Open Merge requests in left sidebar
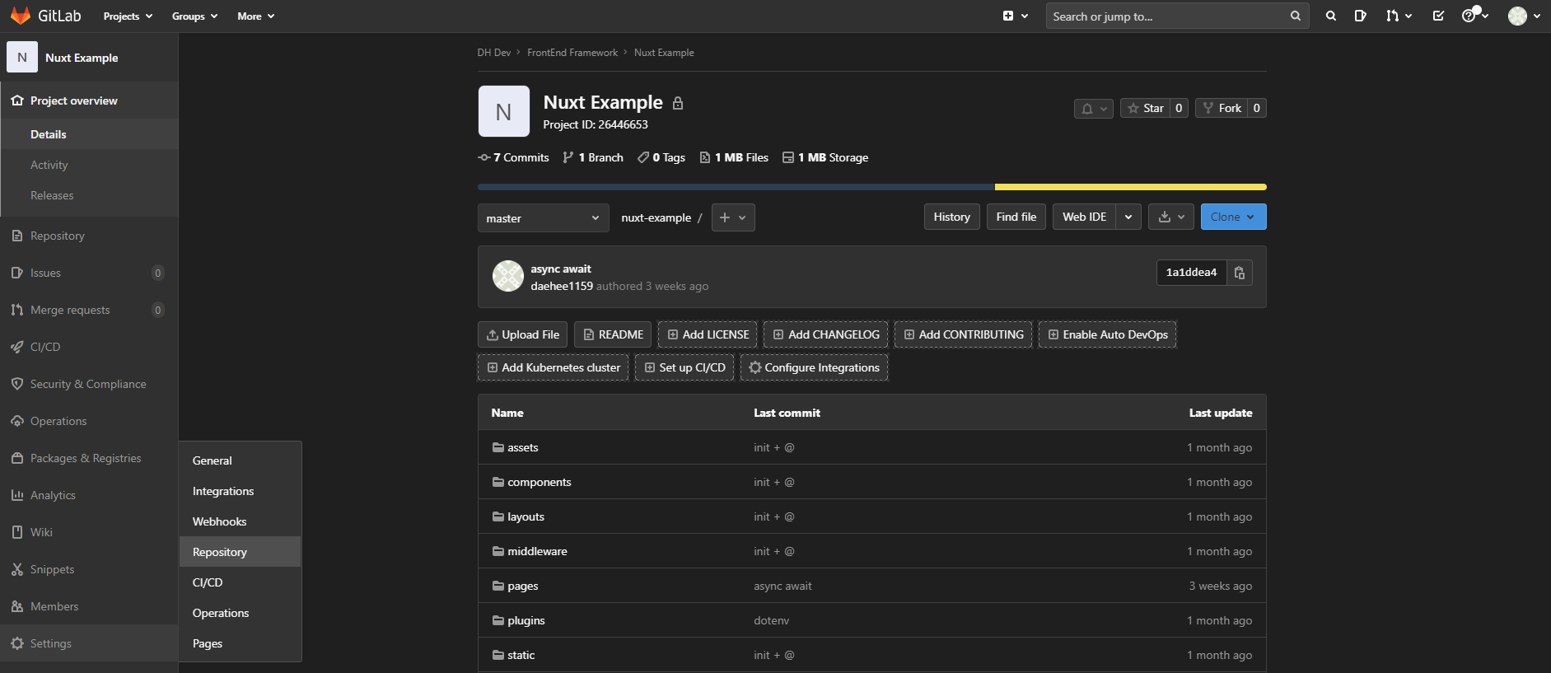The image size is (1551, 673). [x=89, y=310]
